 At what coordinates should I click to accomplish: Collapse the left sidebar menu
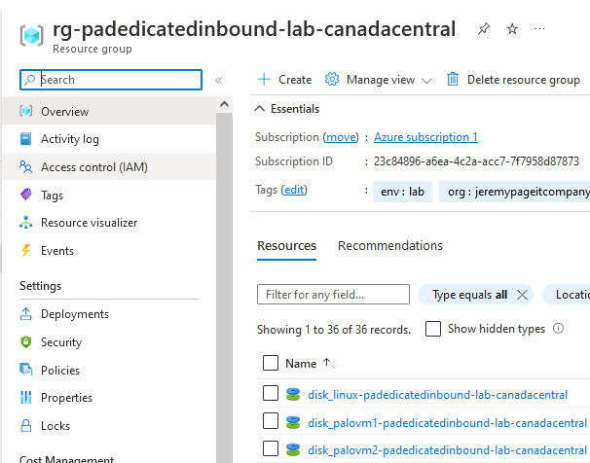(x=219, y=80)
